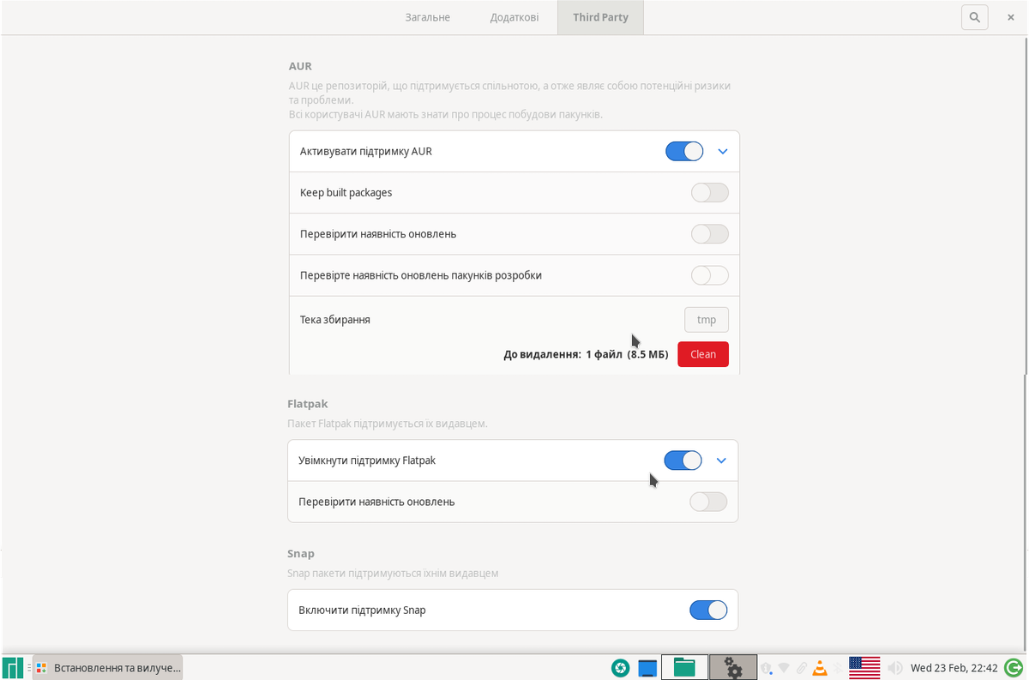Disable the 'Активувати підтримку AUR' switch
This screenshot has width=1029, height=680.
[684, 152]
